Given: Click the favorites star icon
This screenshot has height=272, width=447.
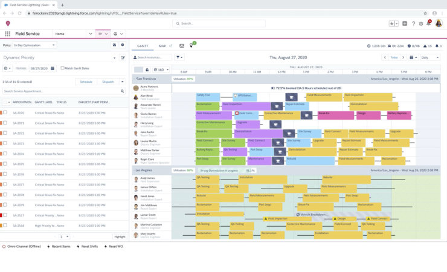Looking at the screenshot, I should pos(391,24).
